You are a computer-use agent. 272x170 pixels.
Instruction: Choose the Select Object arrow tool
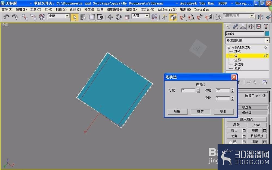coord(75,17)
